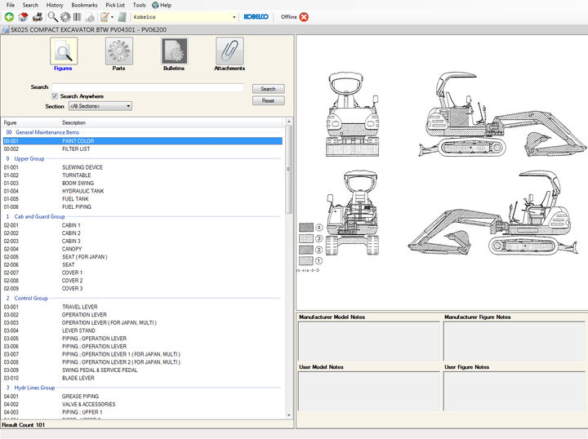588x439 pixels.
Task: Open the Tools menu
Action: tap(139, 5)
